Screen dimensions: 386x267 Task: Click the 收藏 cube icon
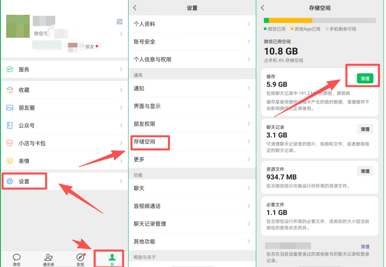point(9,90)
